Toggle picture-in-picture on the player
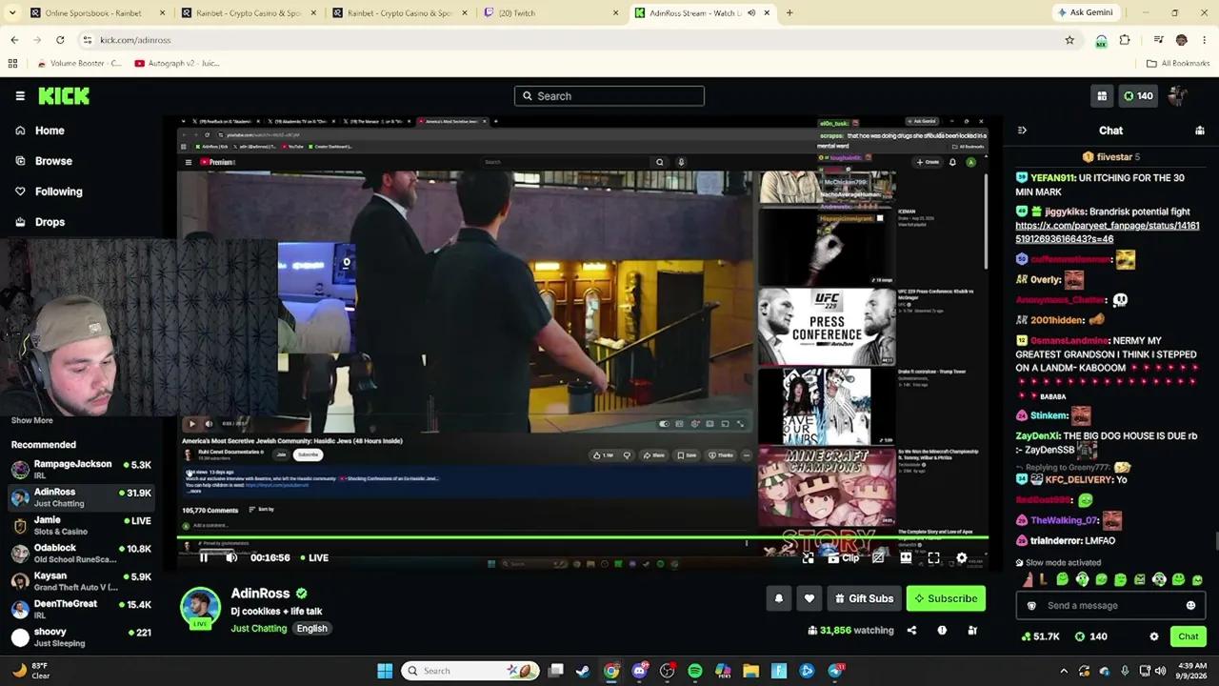 [808, 558]
